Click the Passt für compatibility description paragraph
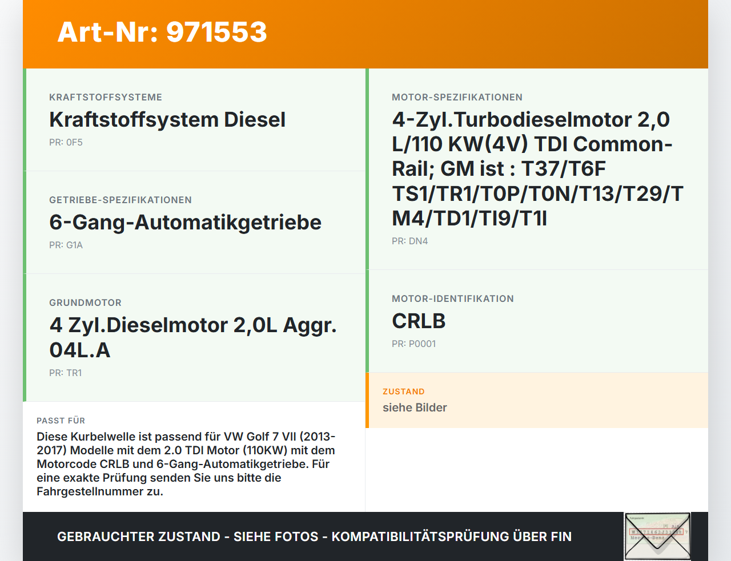The height and width of the screenshot is (561, 731). 186,464
